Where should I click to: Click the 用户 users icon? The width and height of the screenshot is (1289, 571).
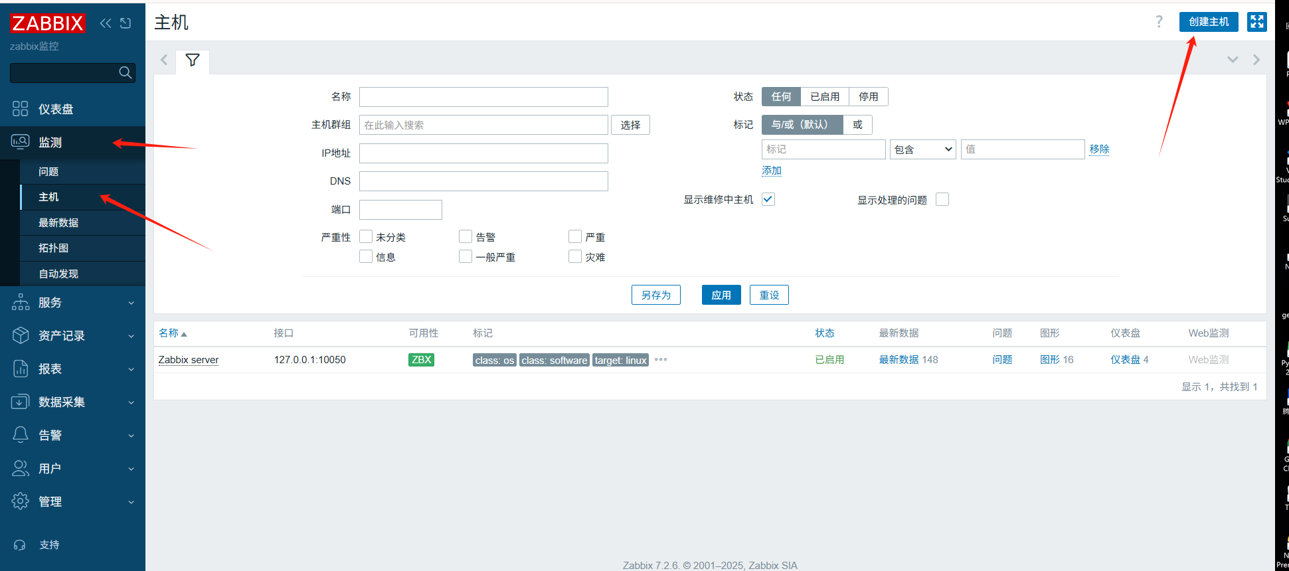pyautogui.click(x=21, y=468)
